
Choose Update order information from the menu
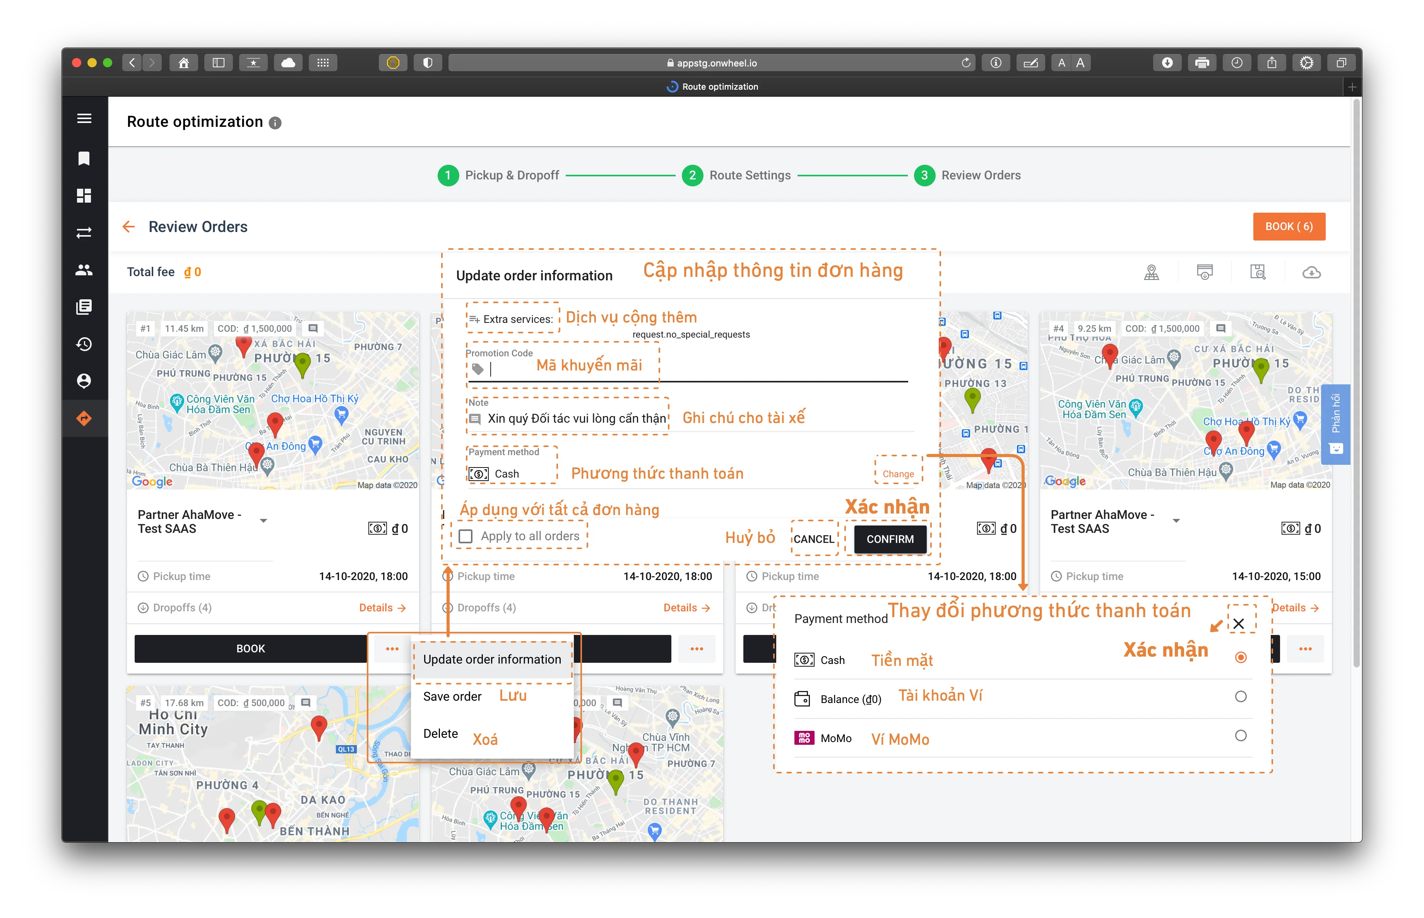click(492, 660)
